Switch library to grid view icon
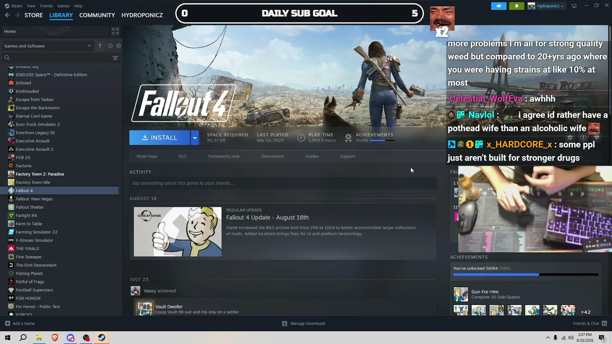 click(115, 31)
